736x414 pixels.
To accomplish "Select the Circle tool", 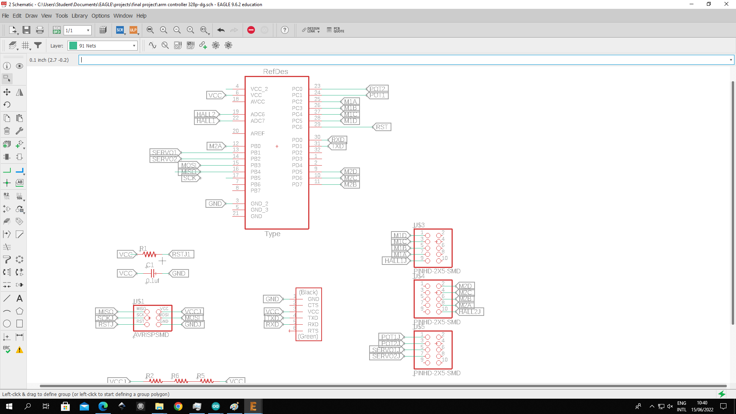I will [7, 324].
